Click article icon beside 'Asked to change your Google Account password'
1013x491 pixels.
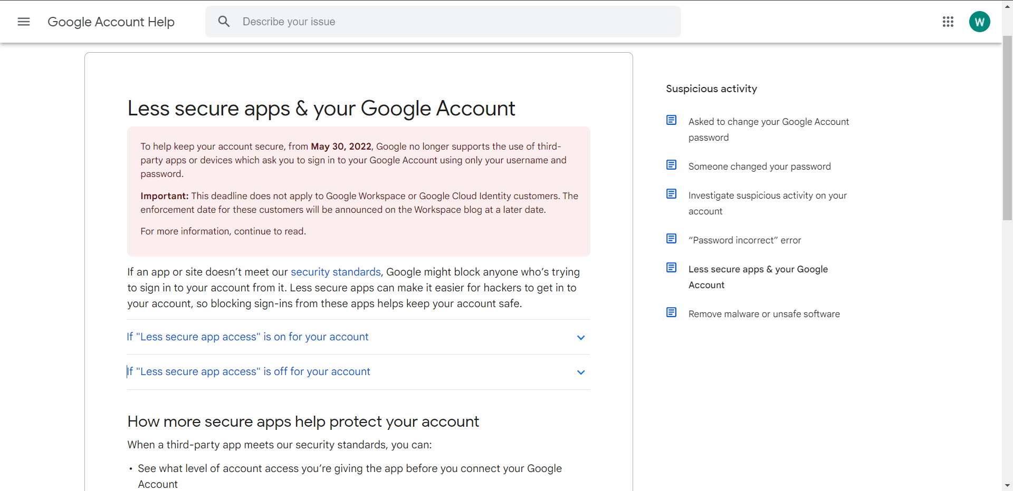672,120
